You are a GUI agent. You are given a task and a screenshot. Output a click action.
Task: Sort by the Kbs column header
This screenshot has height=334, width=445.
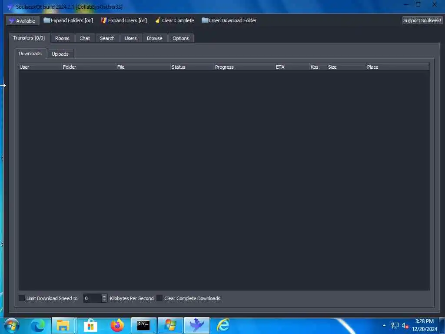(319, 67)
